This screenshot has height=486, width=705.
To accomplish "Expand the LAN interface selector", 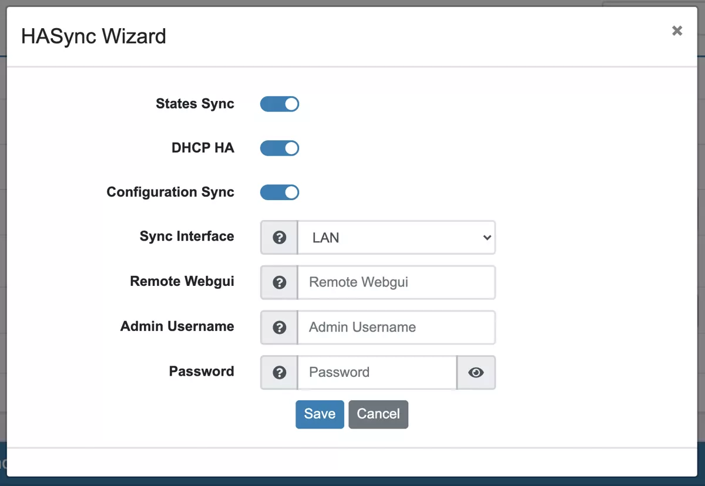I will pyautogui.click(x=397, y=237).
